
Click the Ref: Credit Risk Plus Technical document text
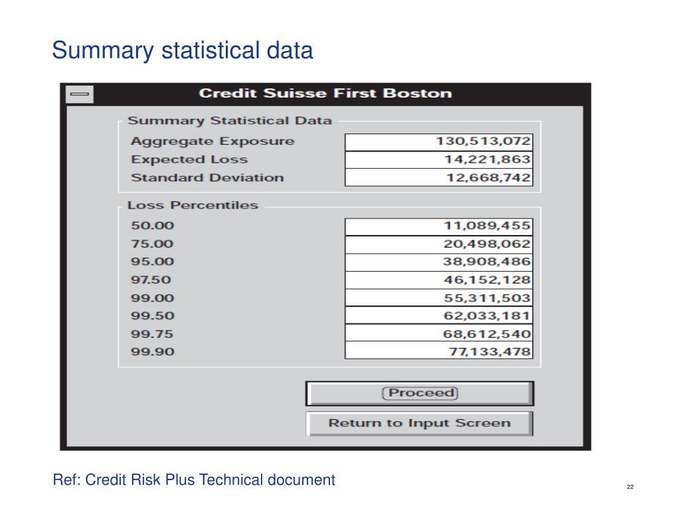click(x=194, y=480)
